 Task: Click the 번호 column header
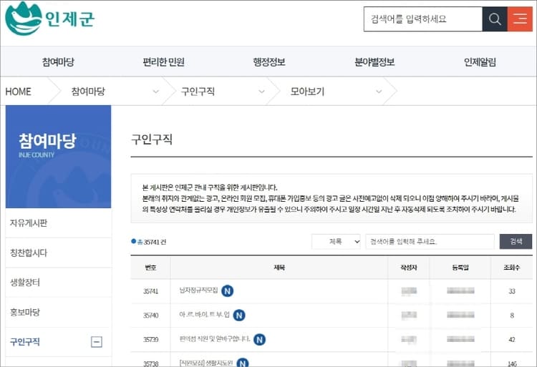click(150, 268)
